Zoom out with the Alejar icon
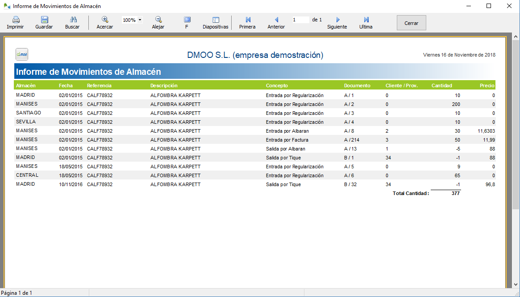Screen dimensions: 520x297 coord(158,22)
